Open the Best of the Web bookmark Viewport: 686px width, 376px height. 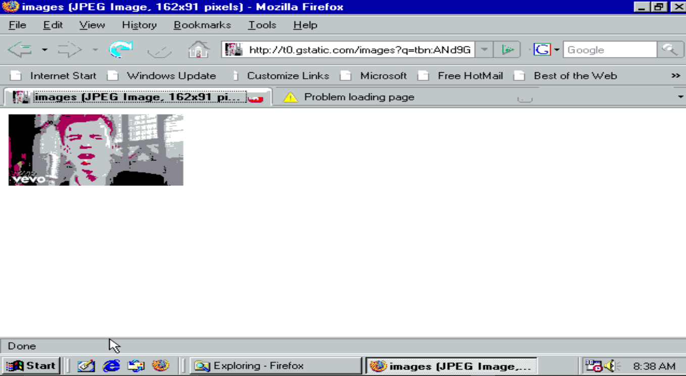[x=565, y=76]
